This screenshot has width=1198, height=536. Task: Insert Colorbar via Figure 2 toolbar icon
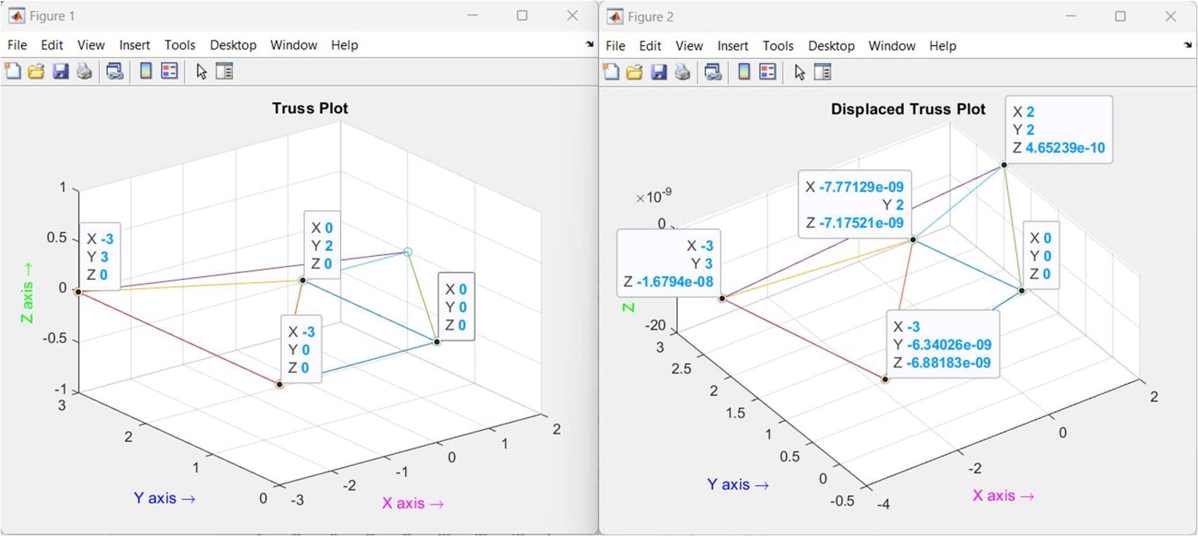744,72
